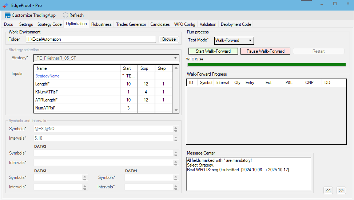Click the DATA2 Intervals input field

click(x=103, y=163)
